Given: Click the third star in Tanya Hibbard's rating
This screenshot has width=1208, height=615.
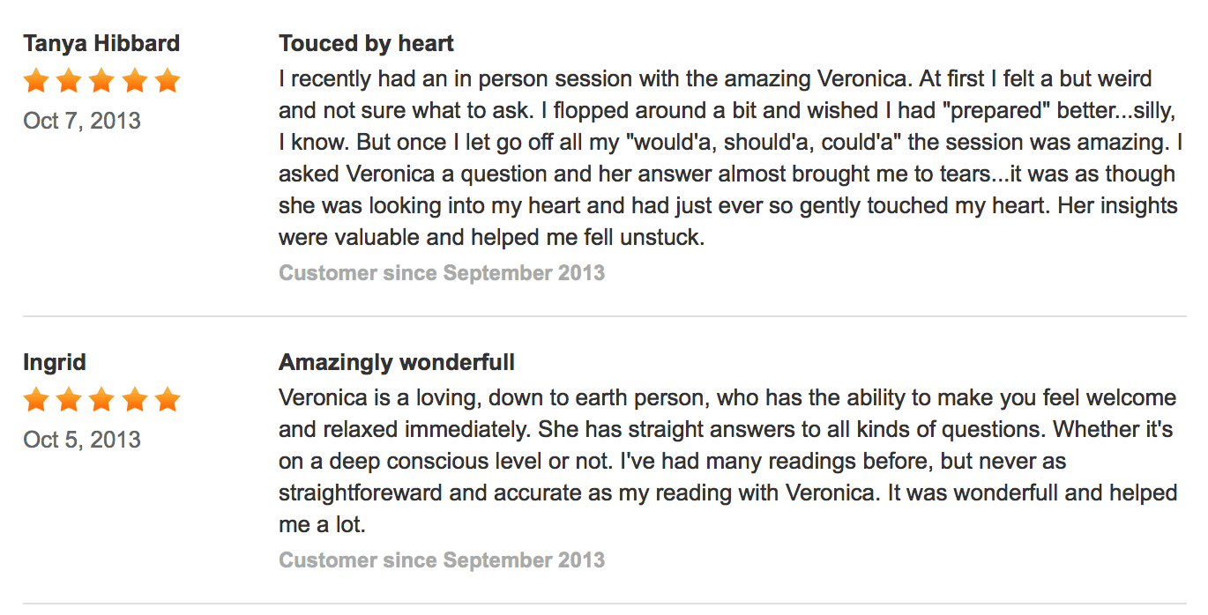Looking at the screenshot, I should [x=101, y=82].
